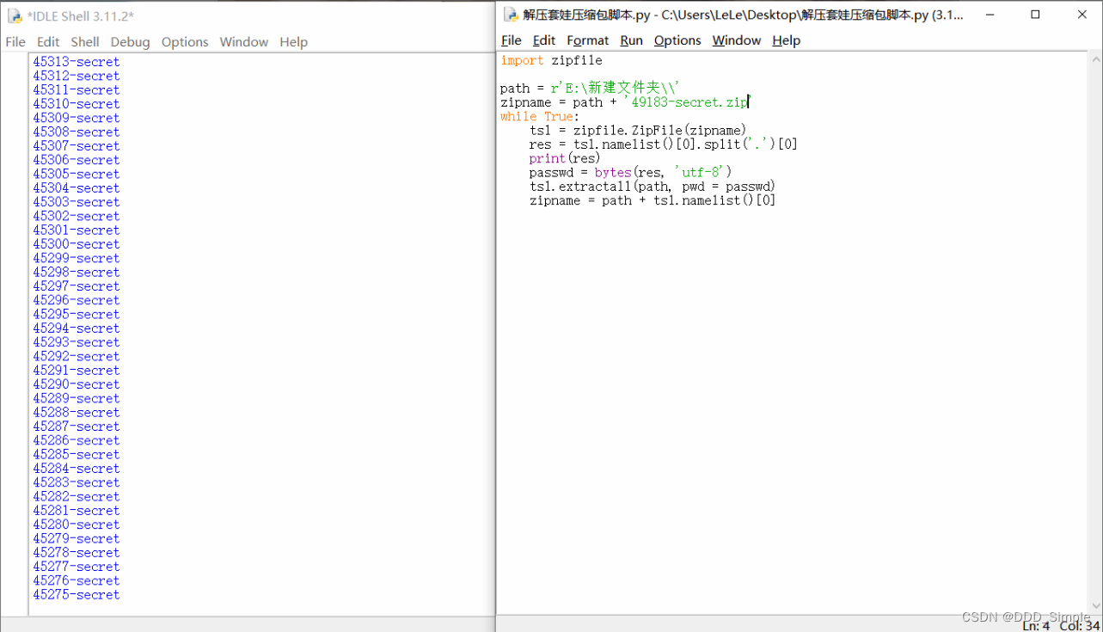Open Help menu in script editor window
Viewport: 1103px width, 632px height.
pyautogui.click(x=787, y=40)
